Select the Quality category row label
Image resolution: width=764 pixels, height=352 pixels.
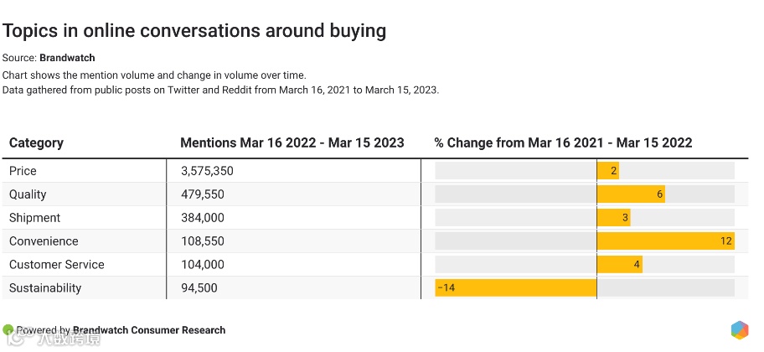point(28,194)
